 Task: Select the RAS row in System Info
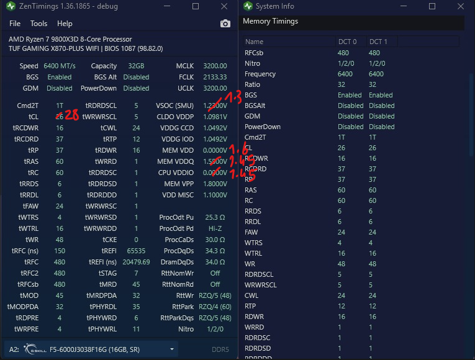[x=351, y=190]
